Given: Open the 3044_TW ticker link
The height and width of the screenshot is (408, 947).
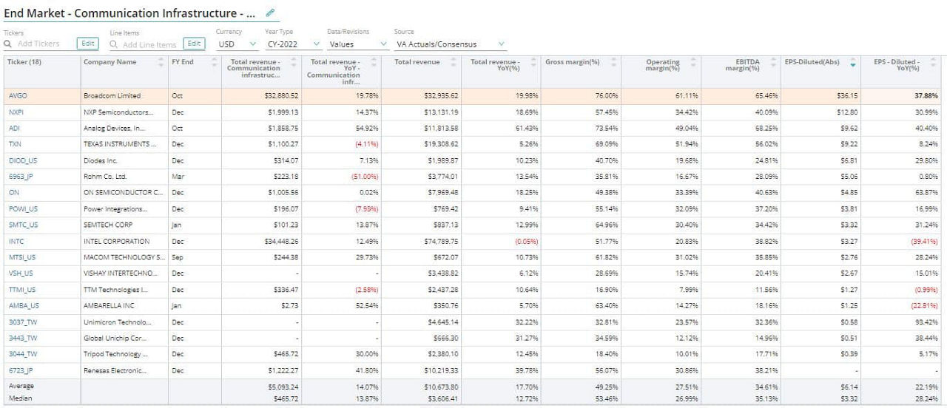Looking at the screenshot, I should tap(22, 354).
